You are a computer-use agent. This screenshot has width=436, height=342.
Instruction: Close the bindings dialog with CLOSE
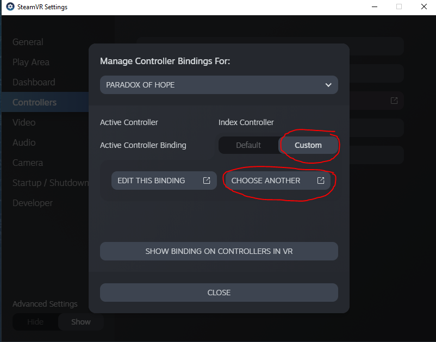click(219, 293)
